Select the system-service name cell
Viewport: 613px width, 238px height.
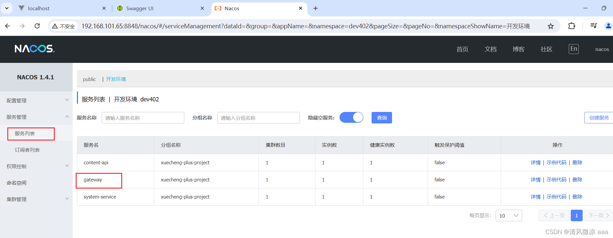(x=116, y=197)
